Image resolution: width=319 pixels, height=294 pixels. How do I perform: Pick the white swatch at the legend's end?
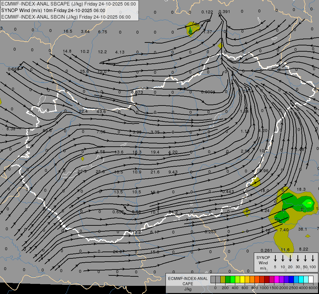pos(311,280)
